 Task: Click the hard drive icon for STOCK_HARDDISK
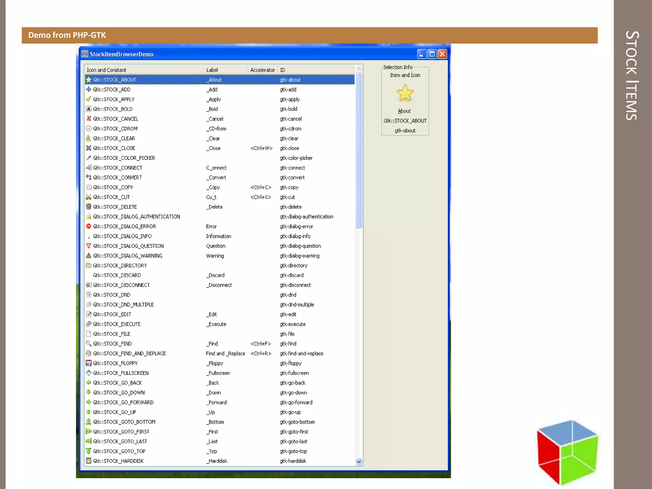[89, 461]
